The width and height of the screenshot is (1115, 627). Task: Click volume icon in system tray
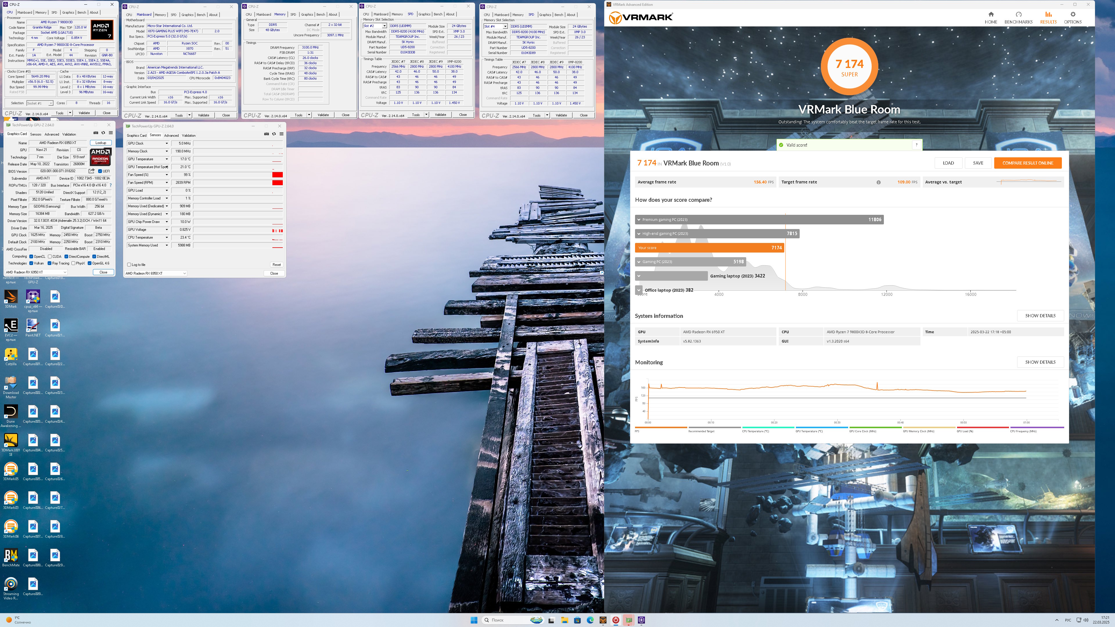coord(1086,620)
